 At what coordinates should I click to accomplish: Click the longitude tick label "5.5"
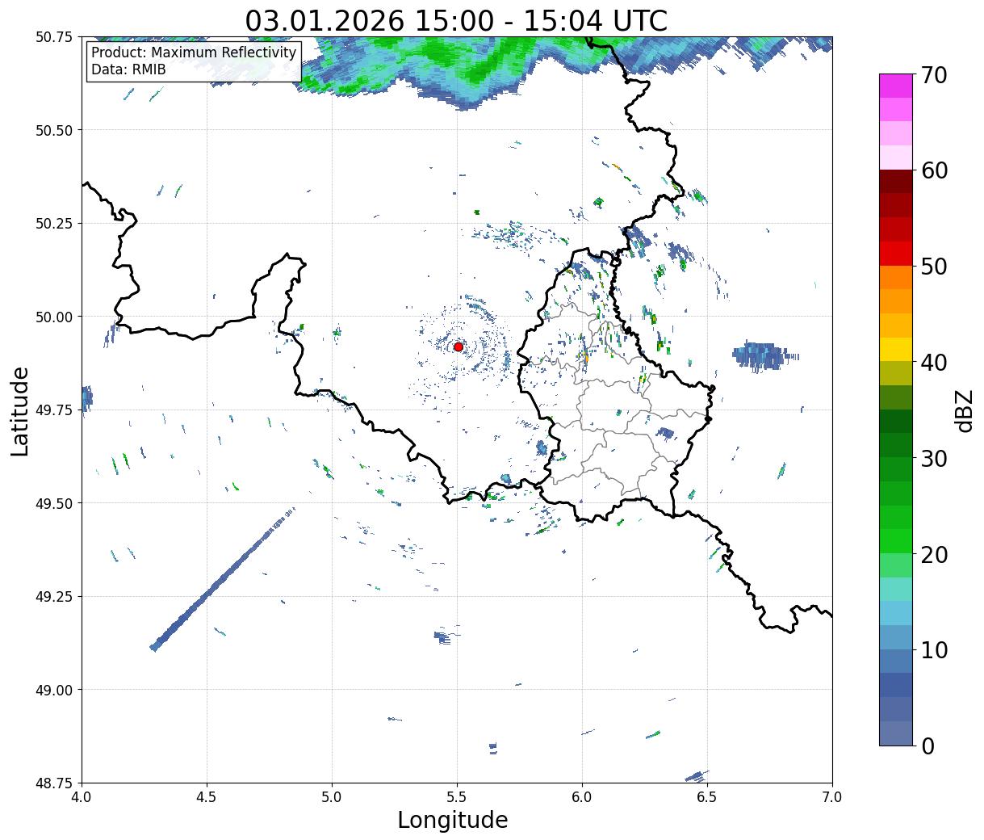(x=457, y=797)
